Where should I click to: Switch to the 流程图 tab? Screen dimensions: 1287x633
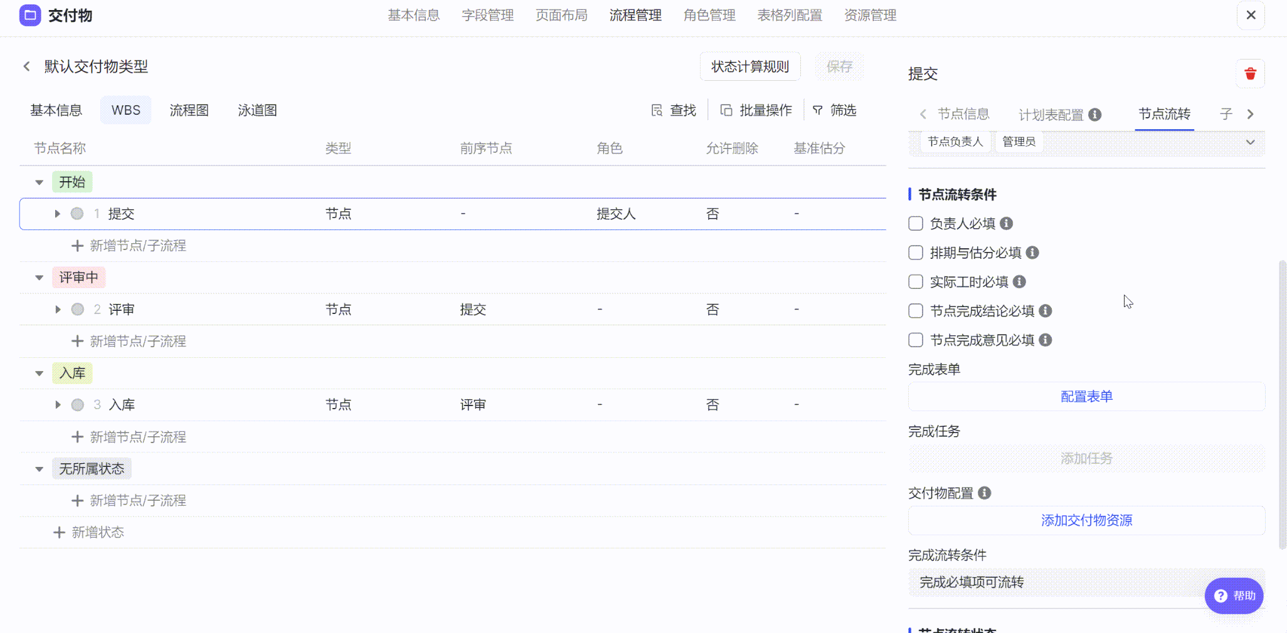[x=189, y=110]
